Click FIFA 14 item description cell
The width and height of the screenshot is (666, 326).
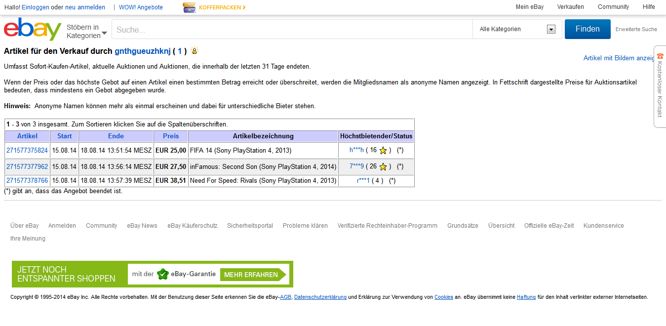[x=263, y=150]
